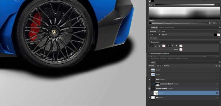The width and height of the screenshot is (221, 106).
Task: Open the Layers tab
Action: tap(153, 62)
